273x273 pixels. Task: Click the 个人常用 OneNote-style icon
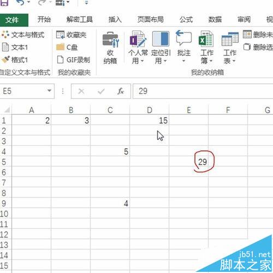click(138, 39)
